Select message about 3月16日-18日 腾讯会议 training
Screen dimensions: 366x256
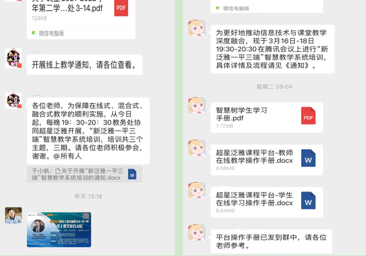[272, 49]
